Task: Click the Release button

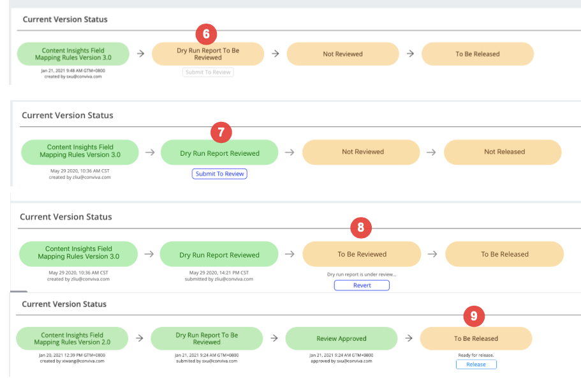Action: coord(476,364)
